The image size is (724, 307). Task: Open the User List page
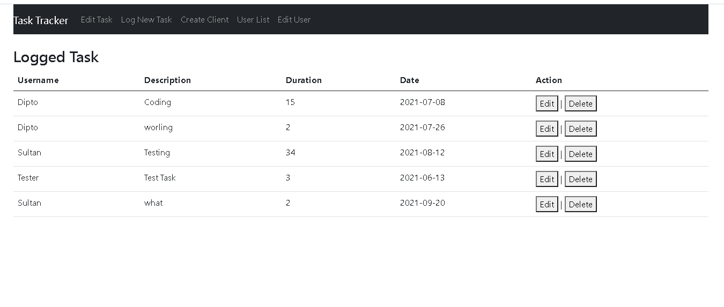click(x=253, y=20)
